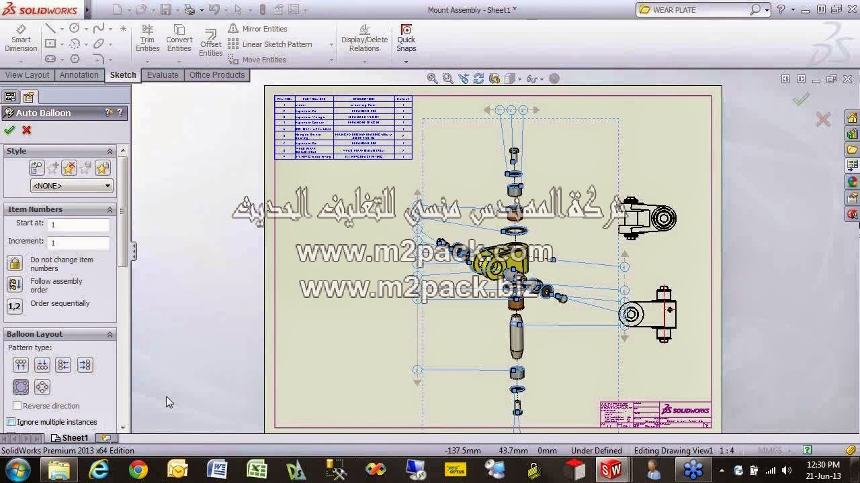Viewport: 860px width, 483px height.
Task: Pick the Line sketch tool
Action: (50, 28)
